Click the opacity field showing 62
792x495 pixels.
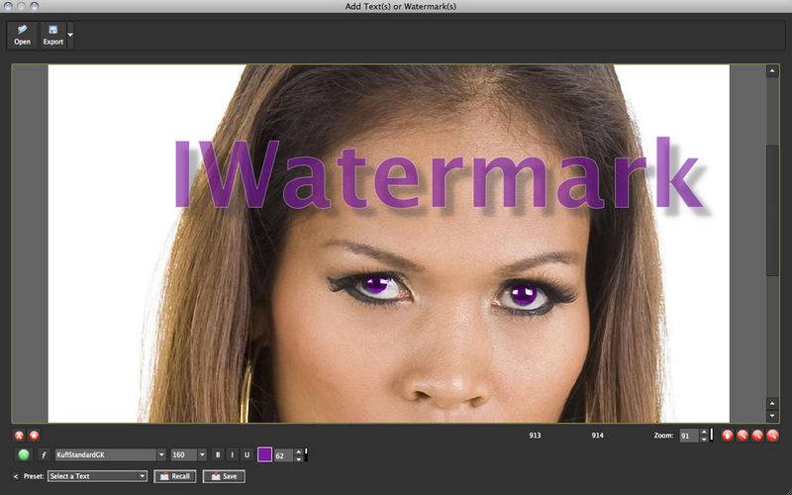pyautogui.click(x=284, y=455)
